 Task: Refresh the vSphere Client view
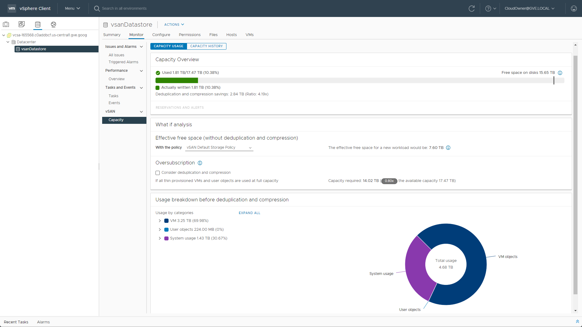pos(472,8)
